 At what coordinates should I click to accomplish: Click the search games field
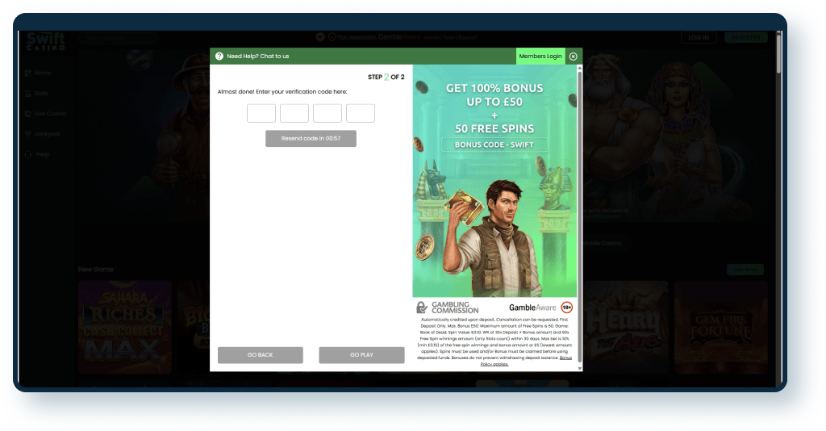pyautogui.click(x=118, y=38)
